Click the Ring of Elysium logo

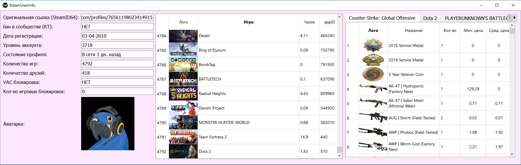tap(183, 50)
